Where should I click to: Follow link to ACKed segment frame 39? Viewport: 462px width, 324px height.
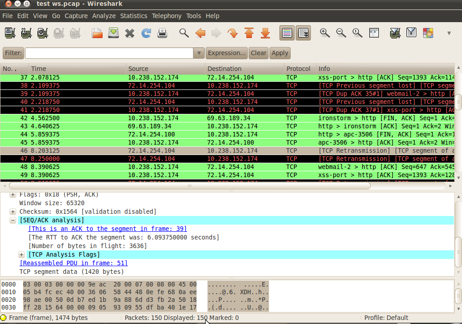[x=108, y=229]
